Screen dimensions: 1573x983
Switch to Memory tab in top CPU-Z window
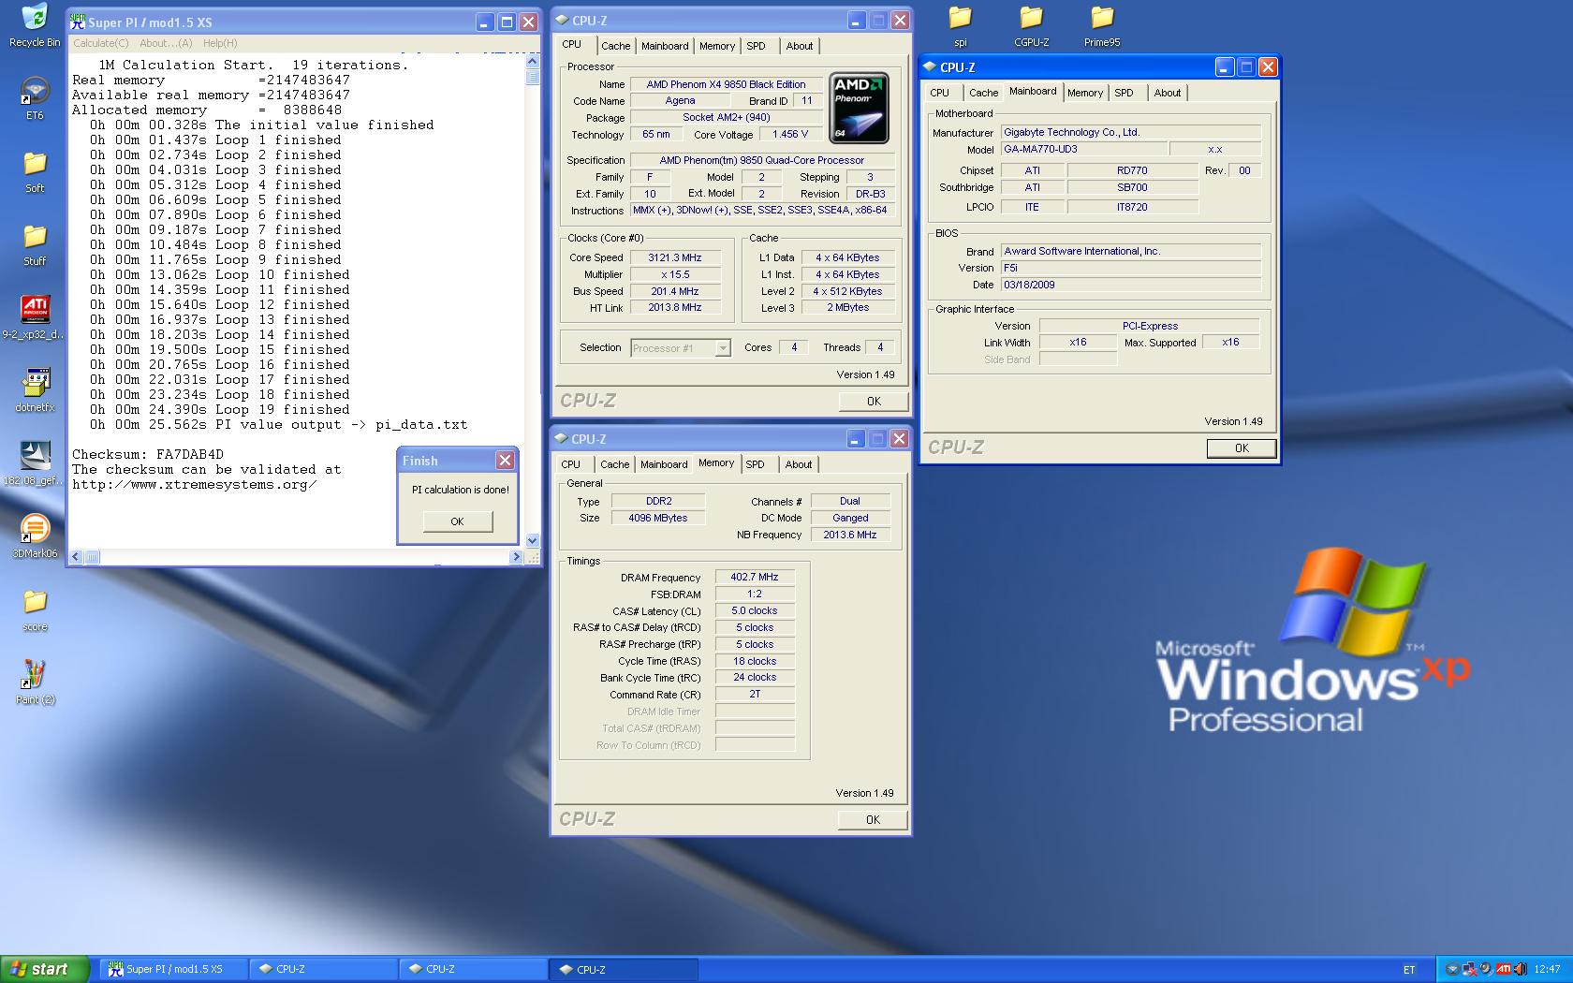(717, 46)
